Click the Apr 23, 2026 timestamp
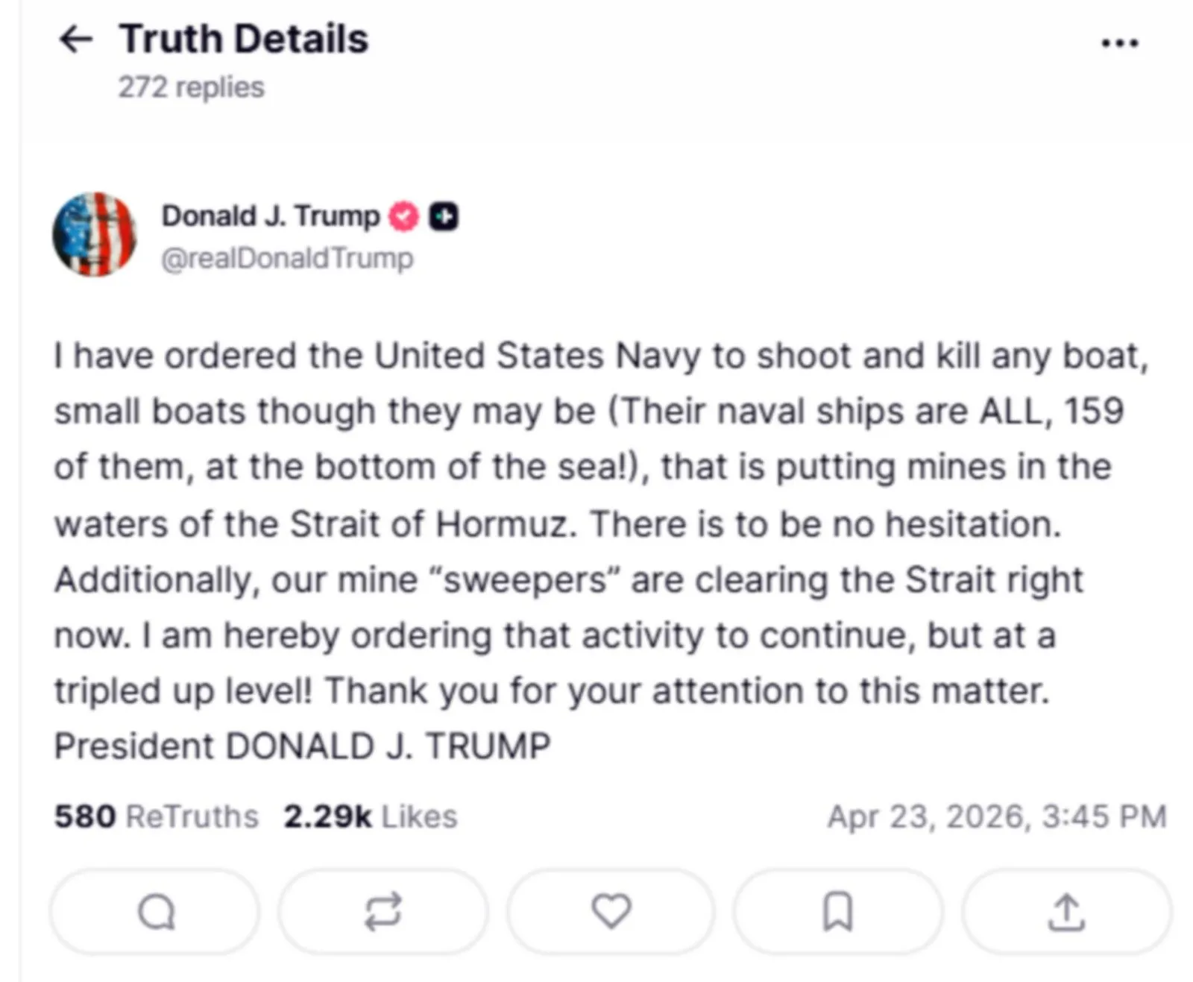 tap(997, 816)
